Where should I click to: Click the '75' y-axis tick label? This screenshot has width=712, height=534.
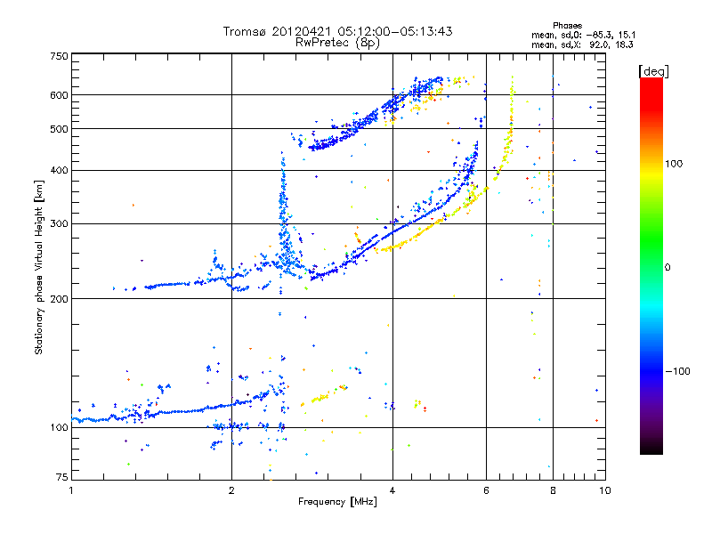coord(62,477)
